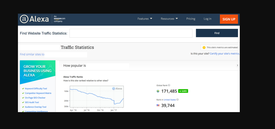
Task: Click the Grow Your Business Using Alexa banner
Action: coord(38,72)
